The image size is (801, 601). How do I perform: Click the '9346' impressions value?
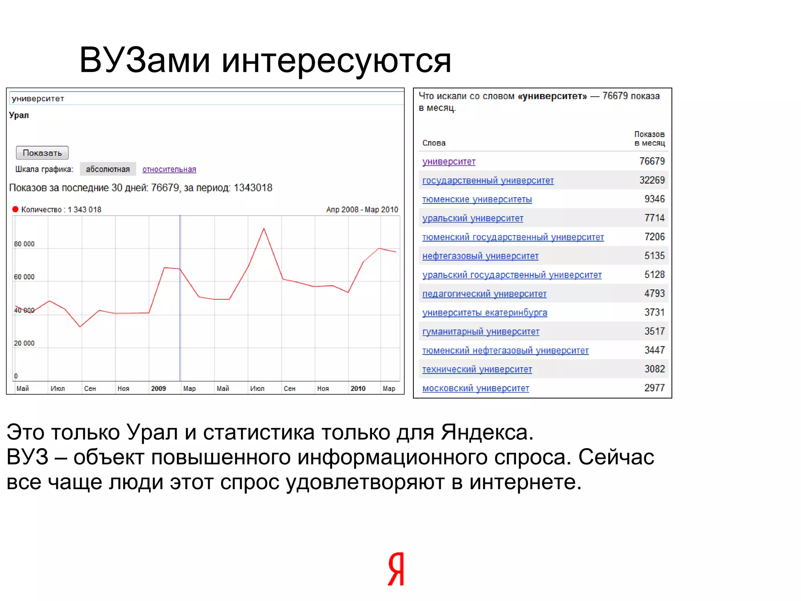point(655,199)
